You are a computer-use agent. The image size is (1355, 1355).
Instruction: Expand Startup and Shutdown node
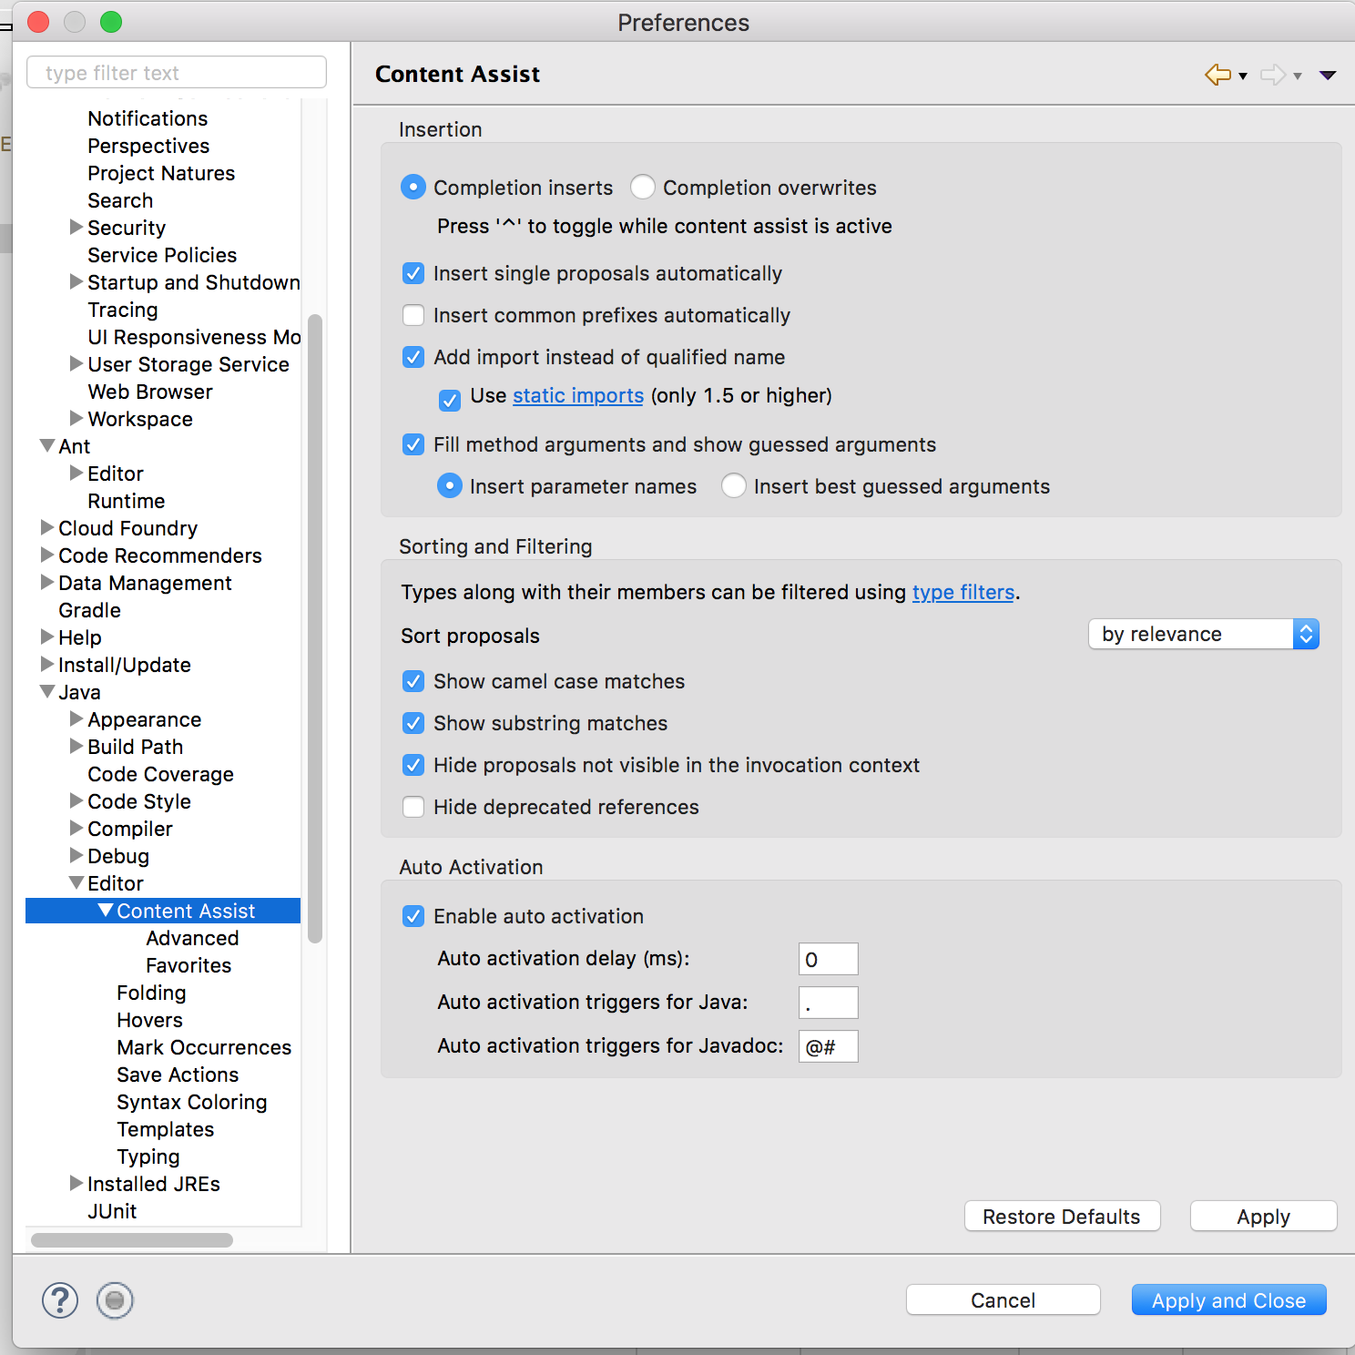pos(76,281)
